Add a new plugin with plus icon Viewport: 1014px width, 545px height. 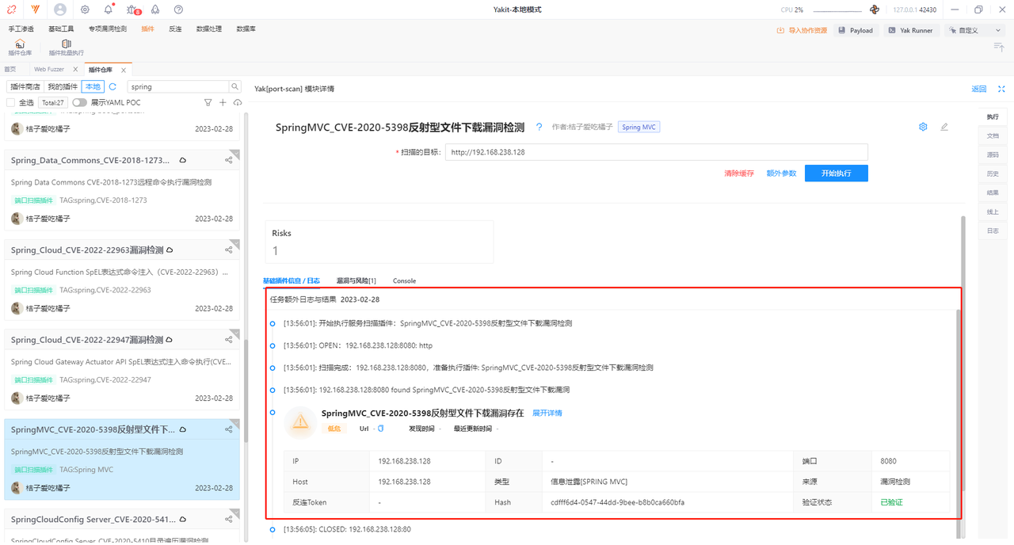[223, 102]
